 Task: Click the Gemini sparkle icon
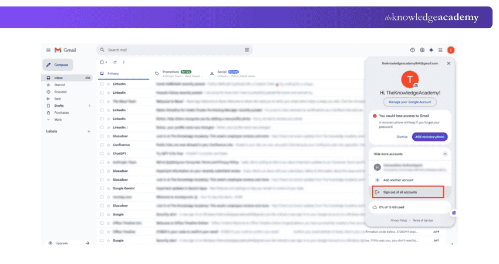431,50
